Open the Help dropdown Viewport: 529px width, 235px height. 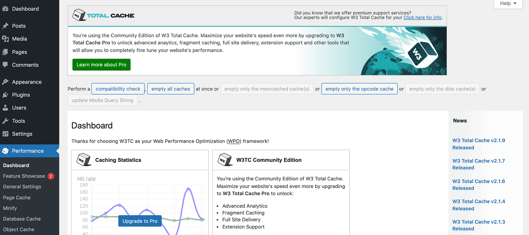click(x=508, y=4)
